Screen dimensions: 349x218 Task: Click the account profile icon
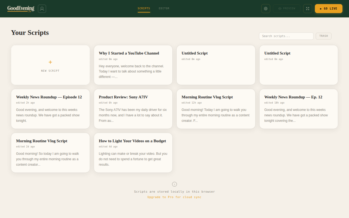[x=42, y=8]
